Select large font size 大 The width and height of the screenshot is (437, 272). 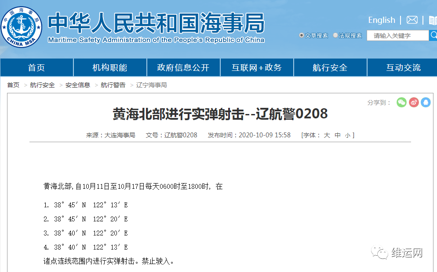click(327, 135)
